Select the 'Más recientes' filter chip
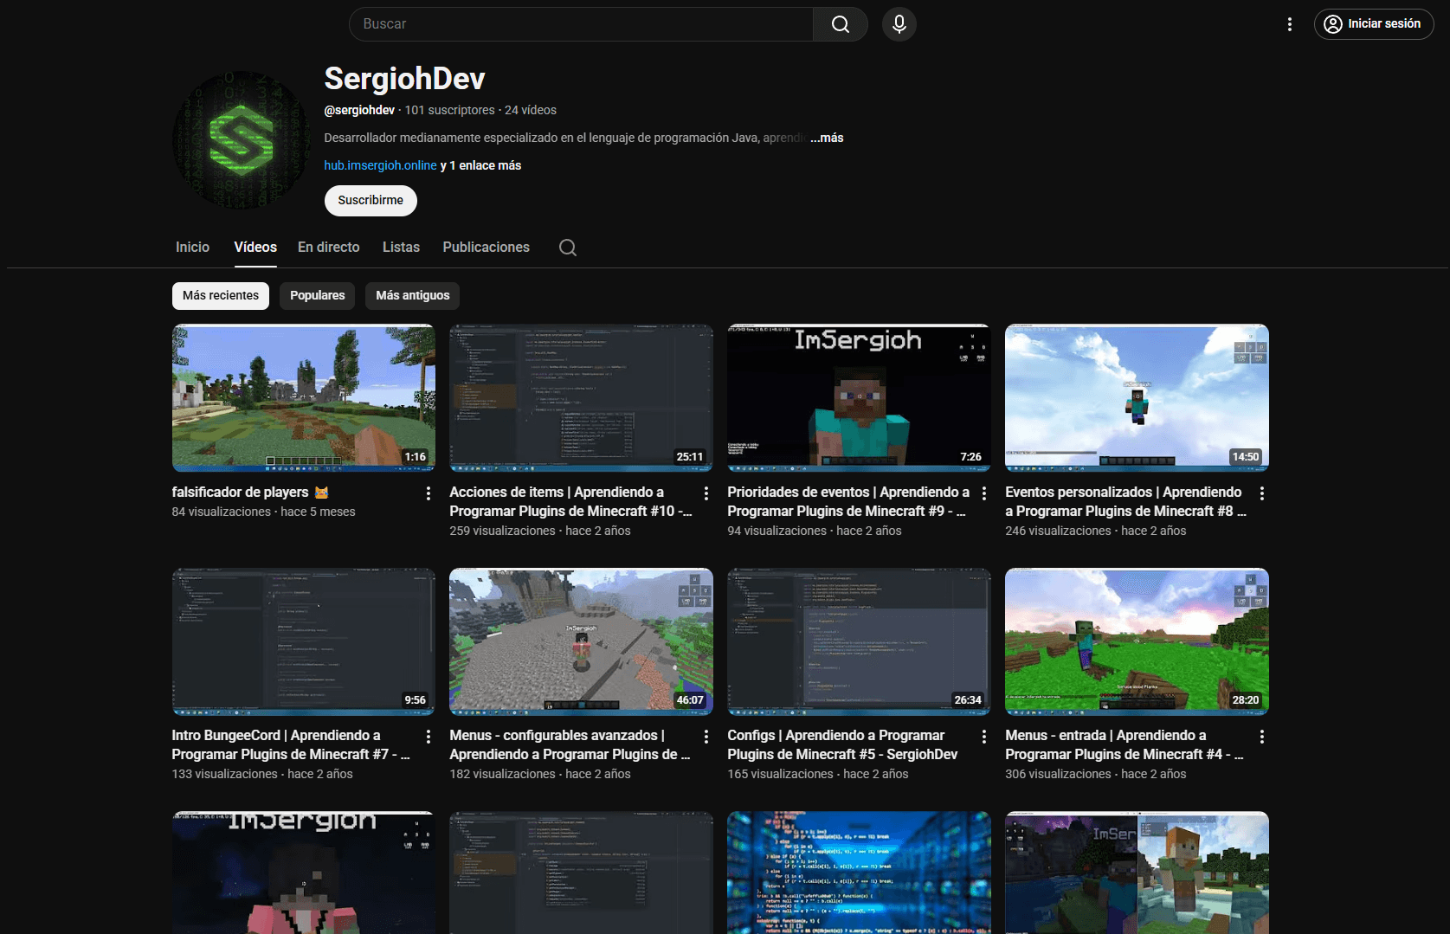 (220, 295)
